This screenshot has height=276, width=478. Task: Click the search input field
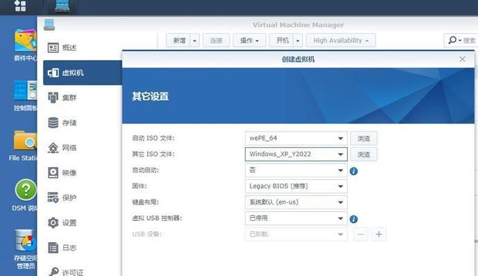coord(470,41)
